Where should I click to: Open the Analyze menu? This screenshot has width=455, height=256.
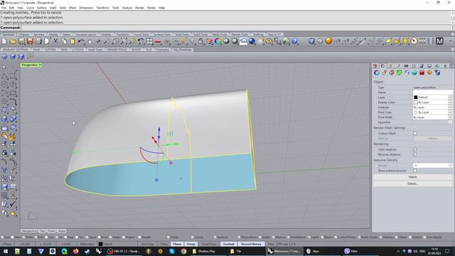coord(127,8)
